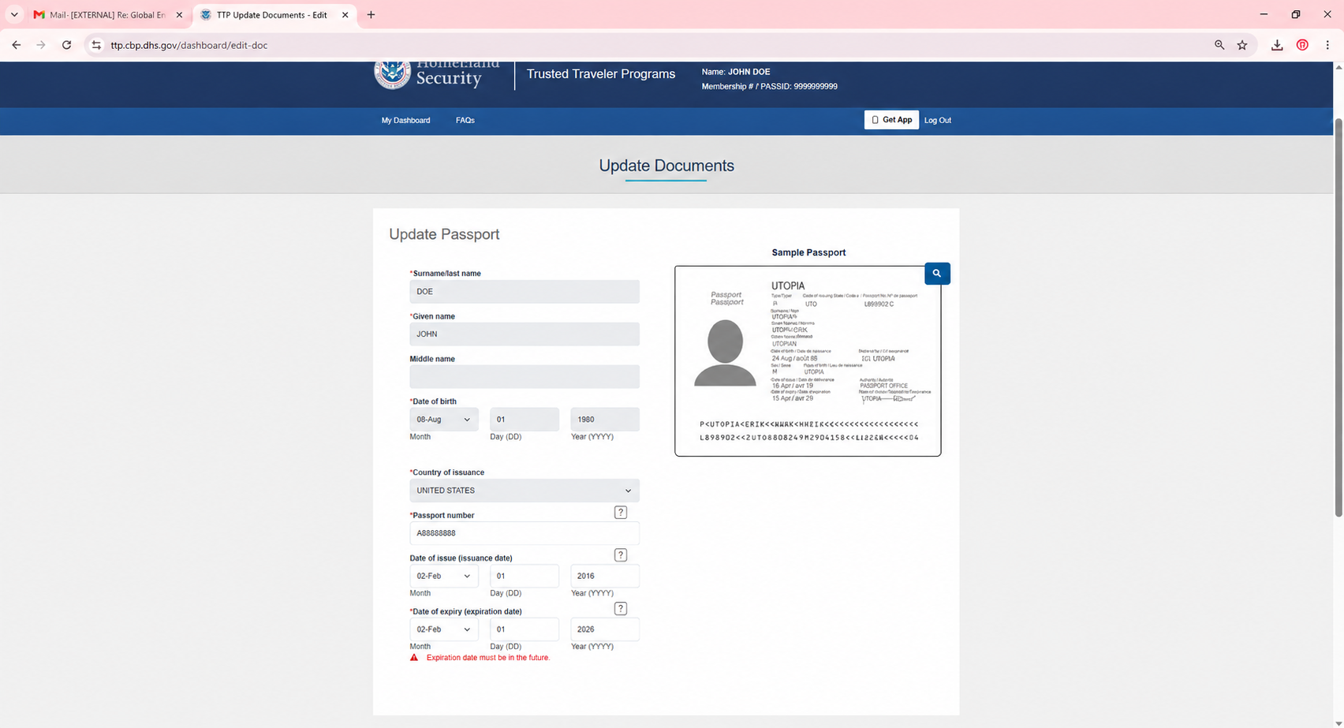Image resolution: width=1344 pixels, height=728 pixels.
Task: Click the Date of issue year field 2016
Action: (x=605, y=576)
